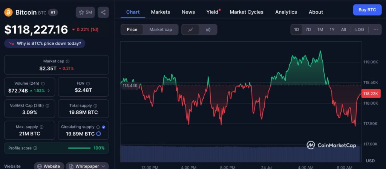The width and height of the screenshot is (386, 169).
Task: Click the $118,227.16 price text
Action: click(x=36, y=30)
